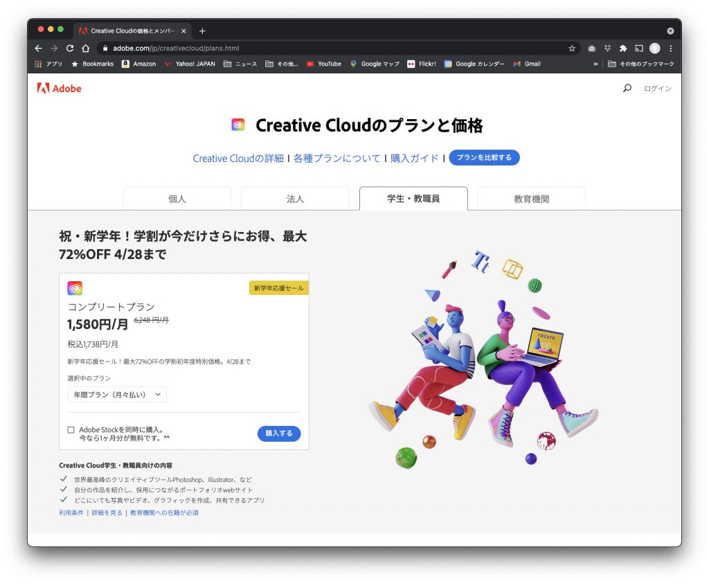
Task: Open the Chrome three-dot menu
Action: pos(670,48)
